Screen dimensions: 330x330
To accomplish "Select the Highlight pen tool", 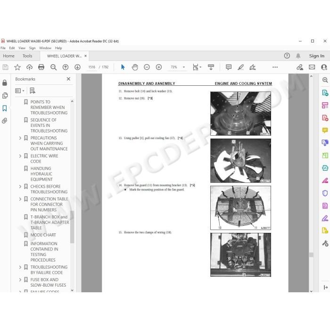I will coord(240,67).
